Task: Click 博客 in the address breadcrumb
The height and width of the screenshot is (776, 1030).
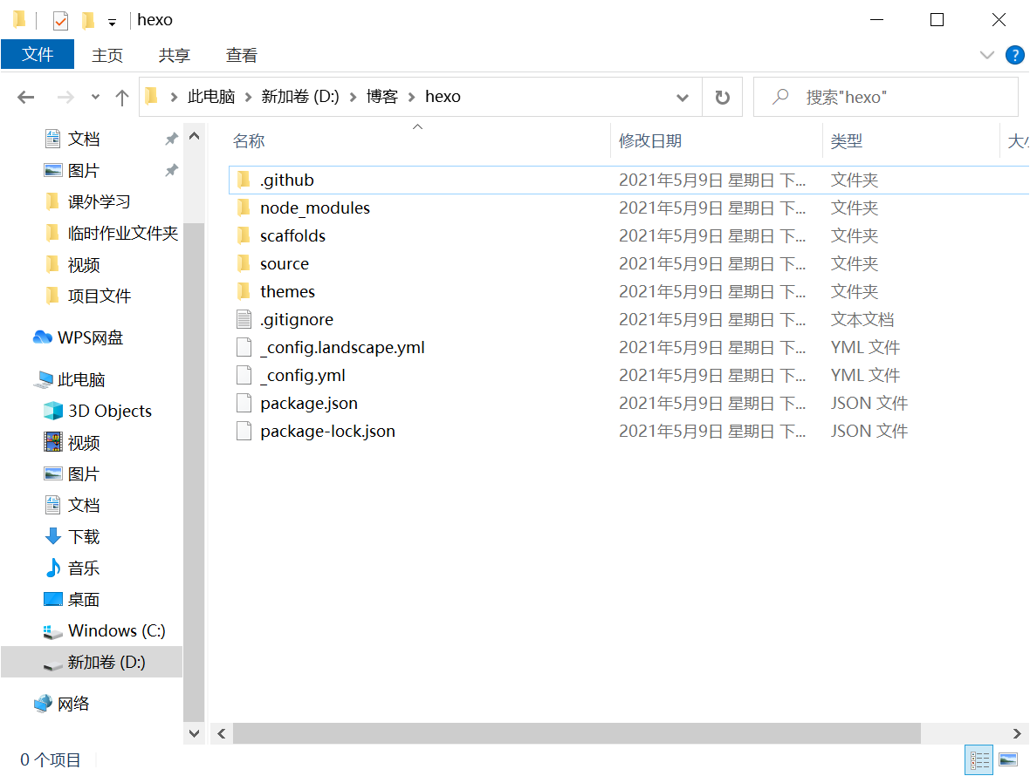Action: pos(381,97)
